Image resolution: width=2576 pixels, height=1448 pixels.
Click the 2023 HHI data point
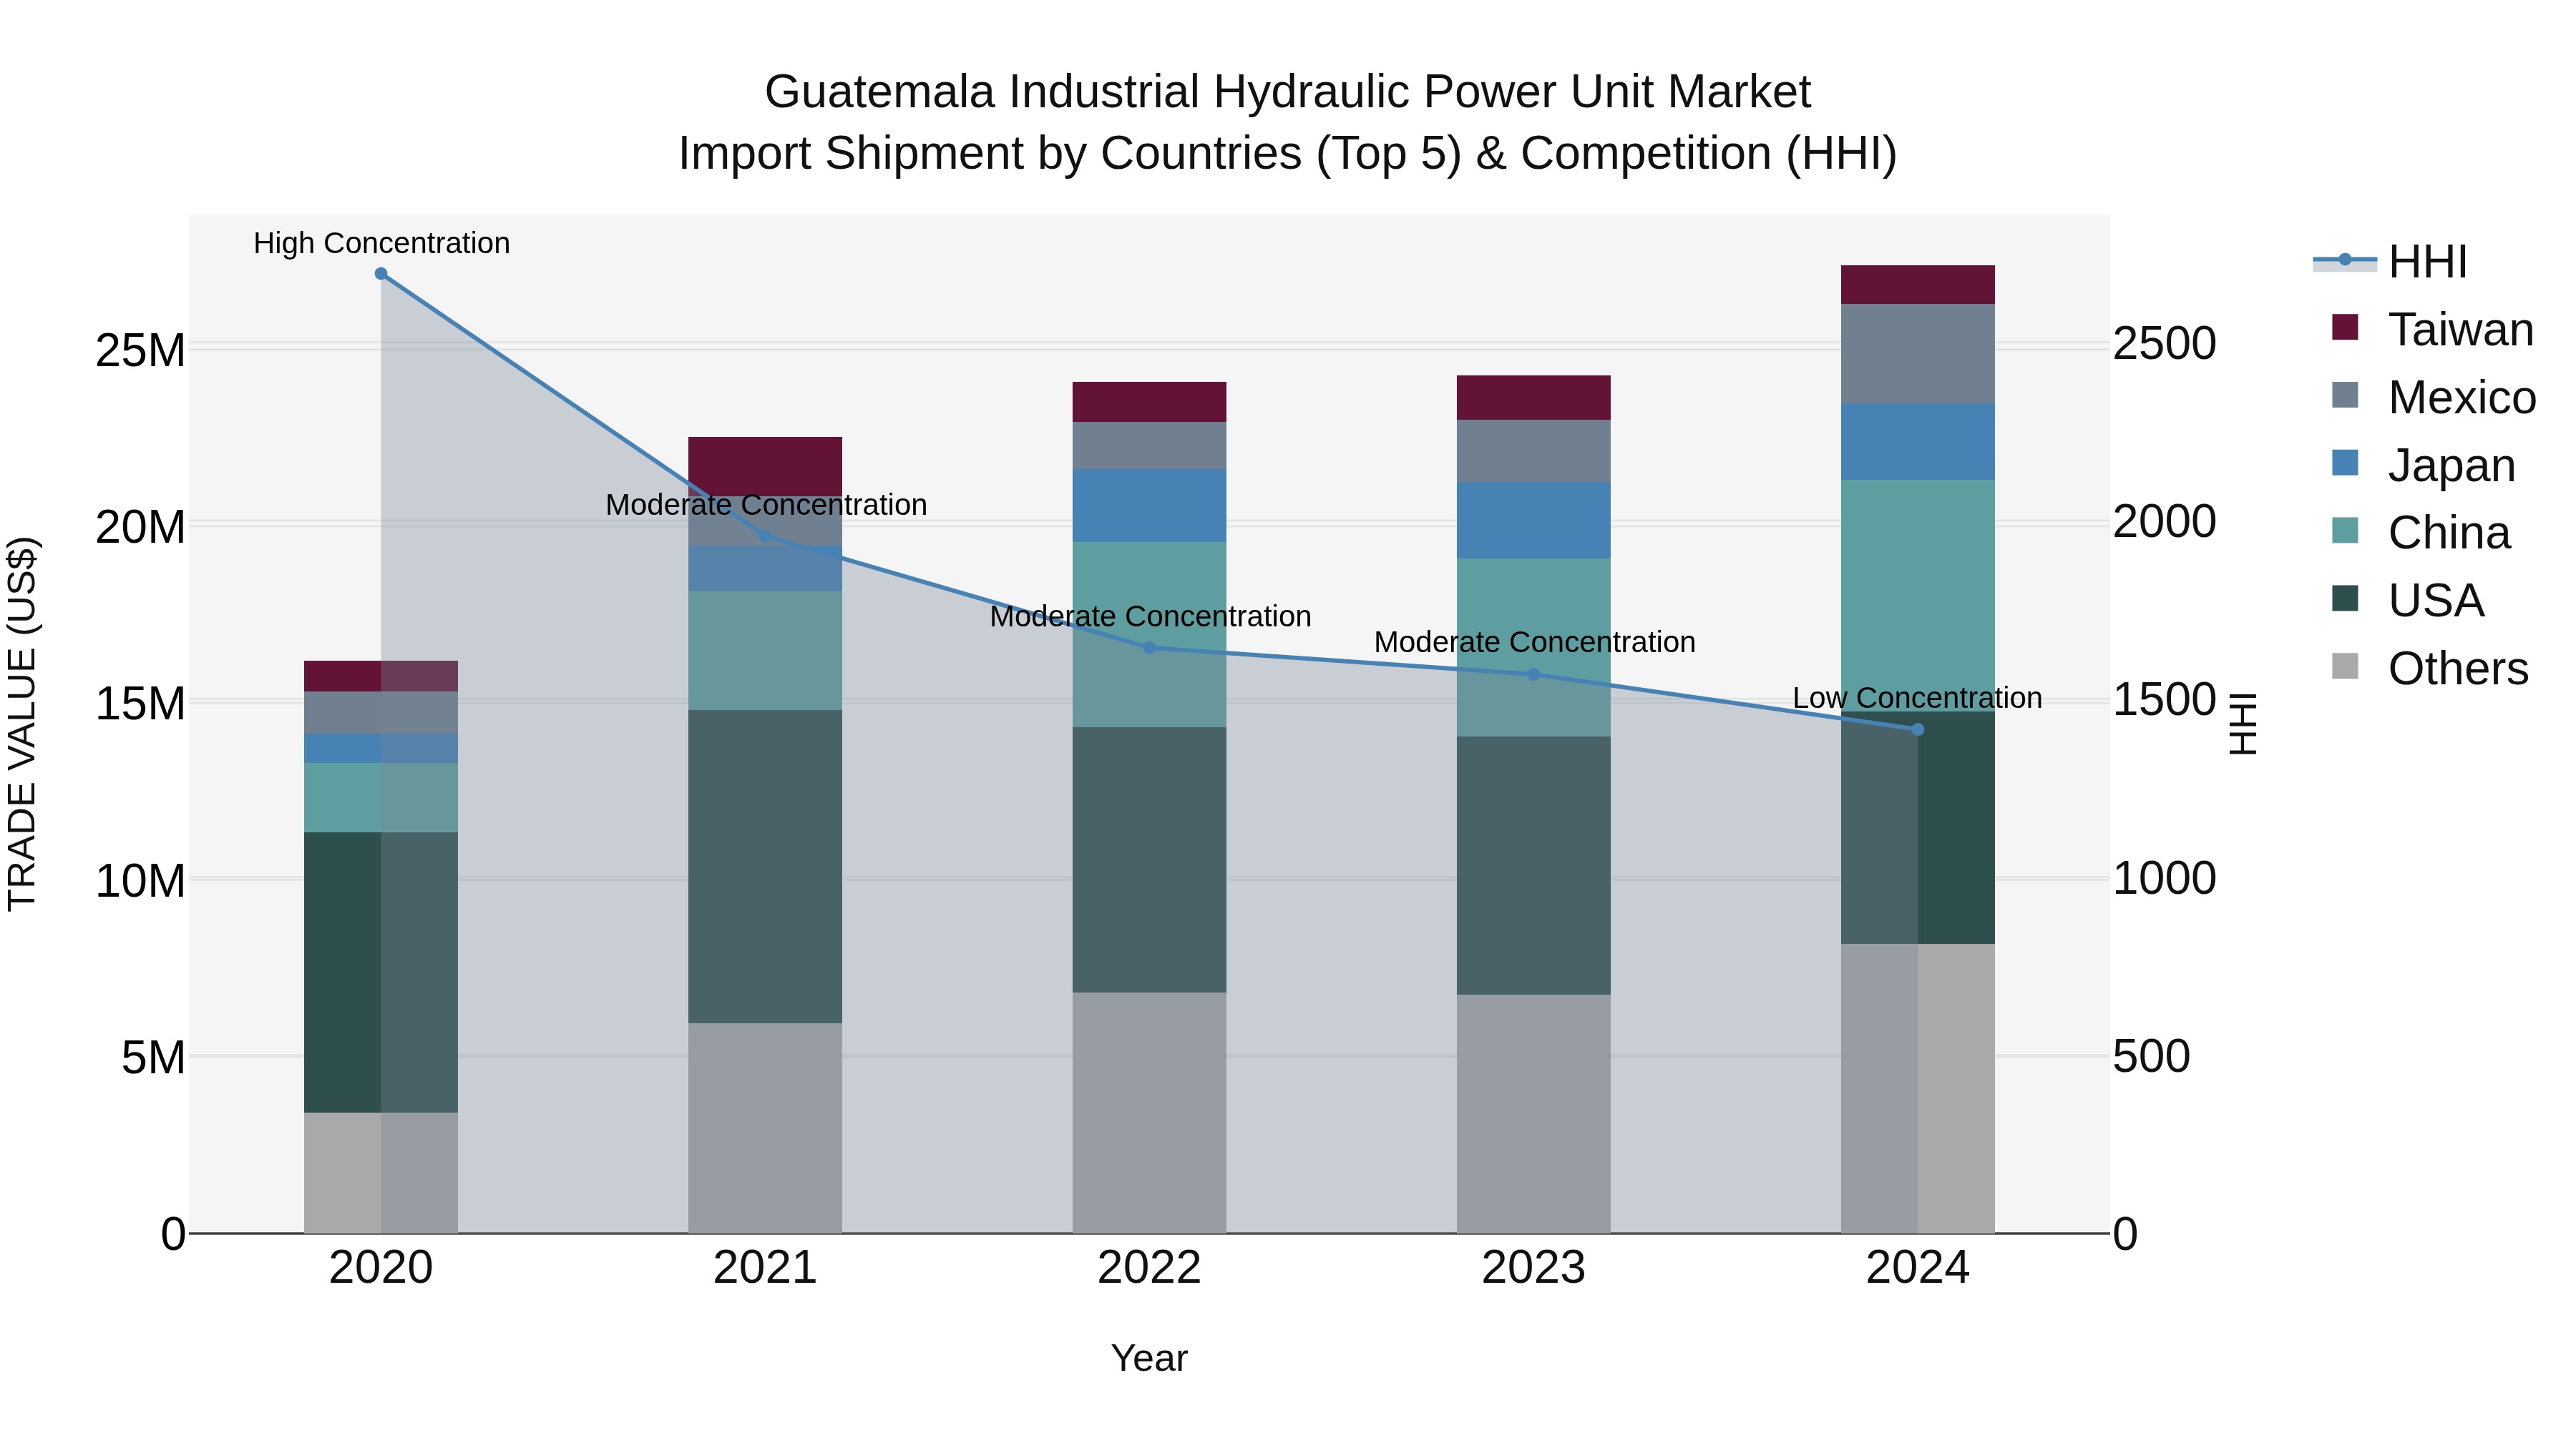pos(1534,674)
